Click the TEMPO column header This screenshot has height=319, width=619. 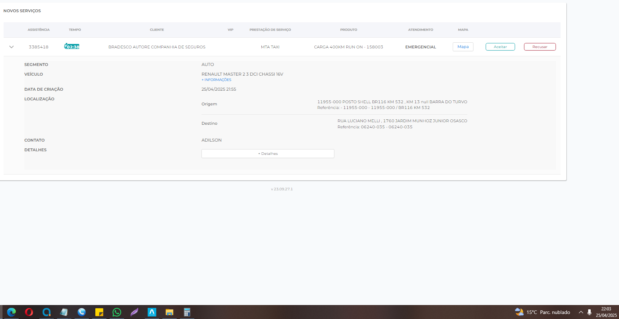click(x=75, y=30)
